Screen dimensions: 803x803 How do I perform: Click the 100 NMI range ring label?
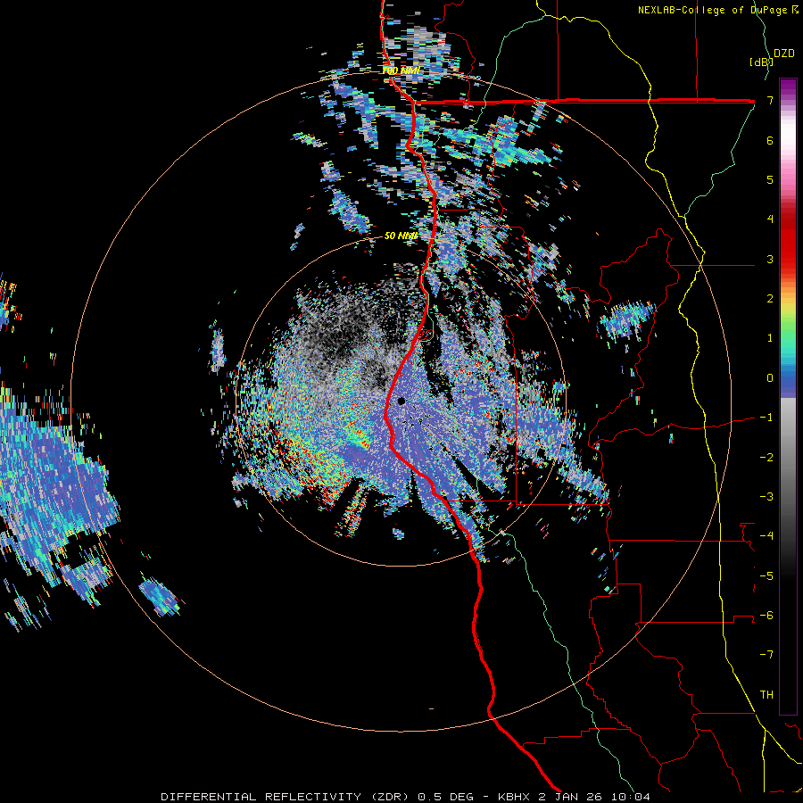pyautogui.click(x=401, y=70)
